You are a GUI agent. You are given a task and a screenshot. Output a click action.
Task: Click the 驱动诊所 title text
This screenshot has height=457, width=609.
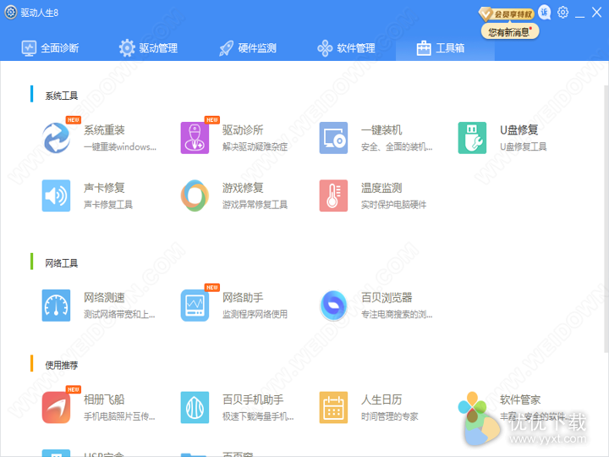pyautogui.click(x=243, y=129)
